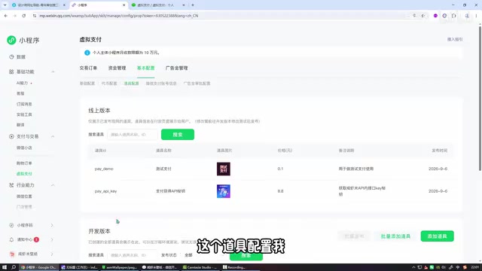482x271 pixels.
Task: Open the Chrome three-dot menu
Action: (x=476, y=16)
